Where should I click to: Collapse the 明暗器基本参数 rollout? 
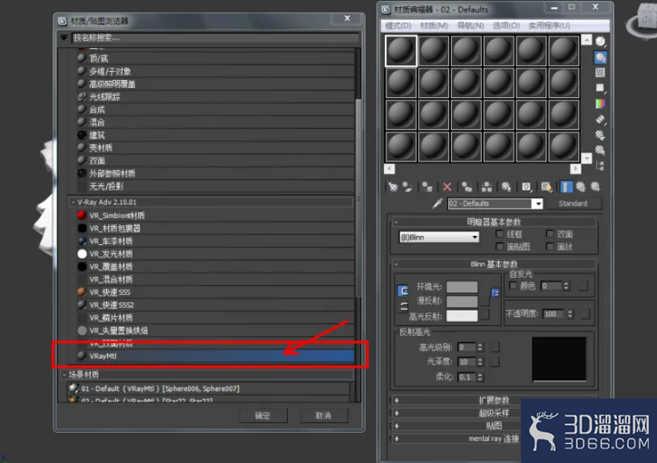pyautogui.click(x=396, y=222)
